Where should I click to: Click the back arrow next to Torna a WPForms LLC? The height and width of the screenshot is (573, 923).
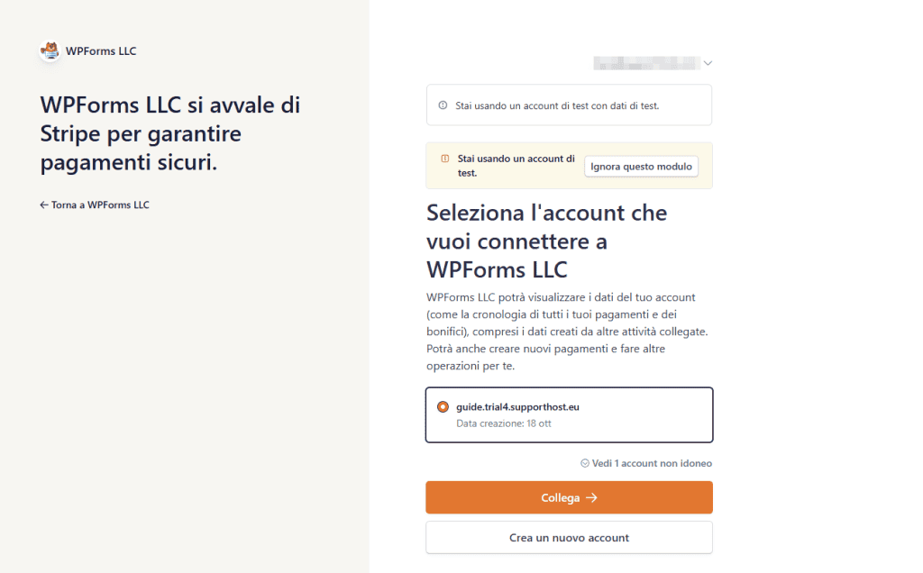(x=42, y=205)
